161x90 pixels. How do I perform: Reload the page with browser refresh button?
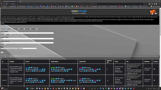(7, 4)
